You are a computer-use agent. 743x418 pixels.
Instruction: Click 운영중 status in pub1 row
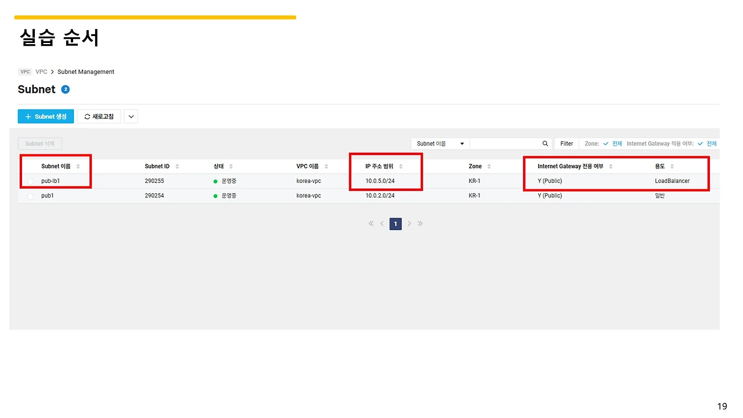[x=229, y=196]
